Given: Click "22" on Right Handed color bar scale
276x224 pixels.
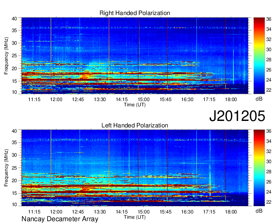Looking at the screenshot, I should (269, 90).
